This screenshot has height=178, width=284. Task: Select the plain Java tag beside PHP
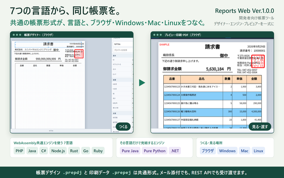(x=32, y=151)
